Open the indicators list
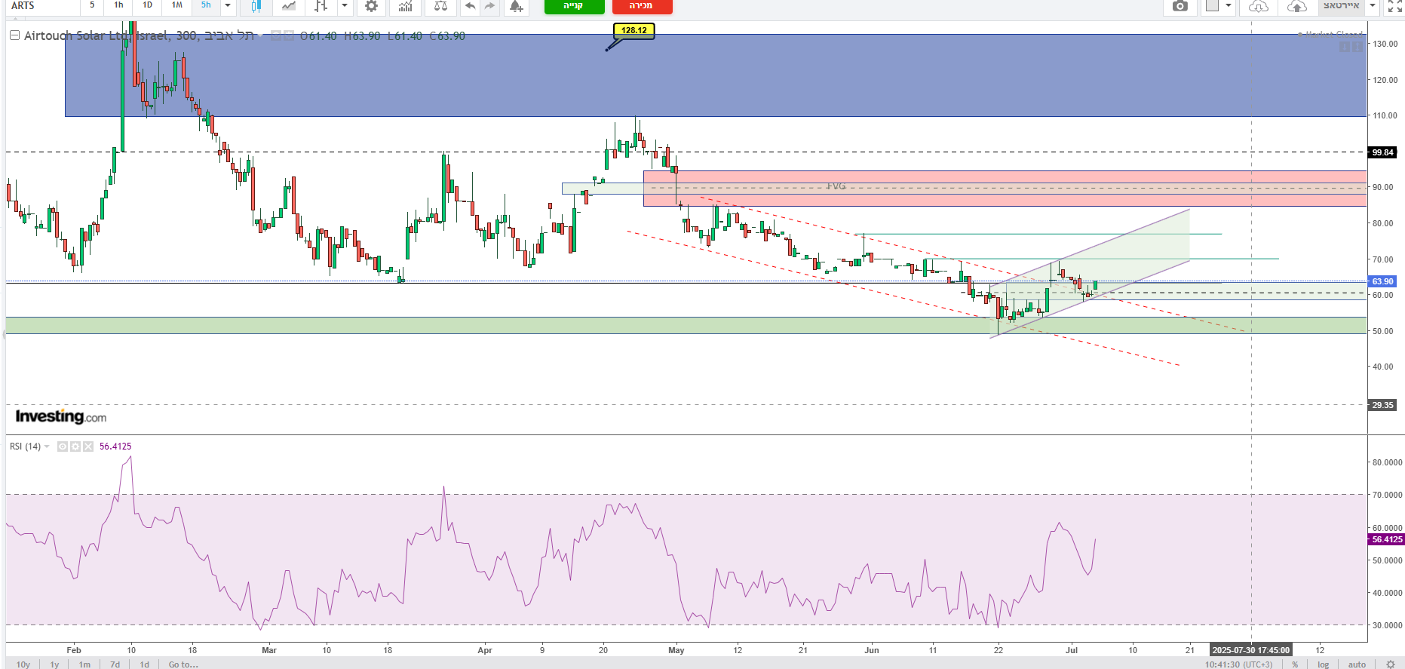Image resolution: width=1405 pixels, height=669 pixels. click(x=406, y=6)
